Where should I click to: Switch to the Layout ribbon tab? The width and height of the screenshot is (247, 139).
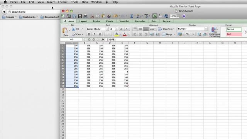click(x=83, y=21)
